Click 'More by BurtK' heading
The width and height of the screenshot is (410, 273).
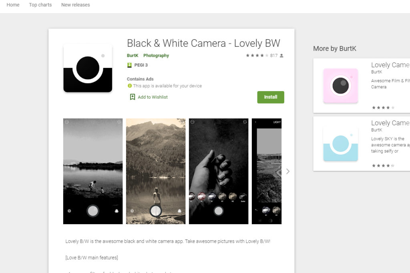(x=335, y=48)
